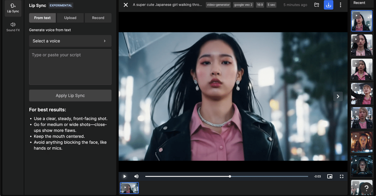The width and height of the screenshot is (376, 196).
Task: Enable picture-in-picture playback
Action: coord(330,176)
